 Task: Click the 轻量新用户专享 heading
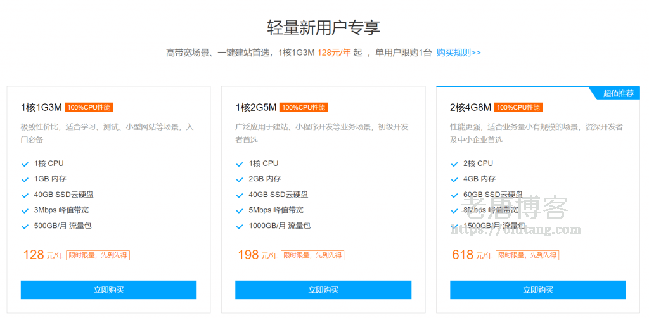324,27
